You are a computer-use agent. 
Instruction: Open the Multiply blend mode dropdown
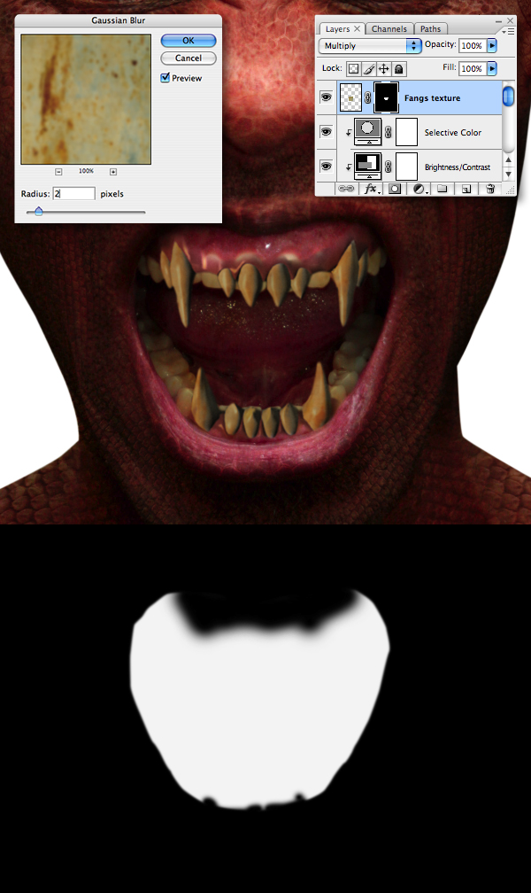(370, 45)
